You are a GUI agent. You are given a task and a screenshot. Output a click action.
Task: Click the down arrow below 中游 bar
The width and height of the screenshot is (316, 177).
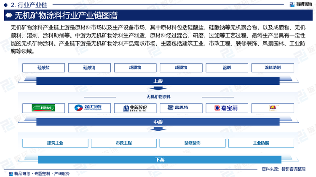pos(158,129)
